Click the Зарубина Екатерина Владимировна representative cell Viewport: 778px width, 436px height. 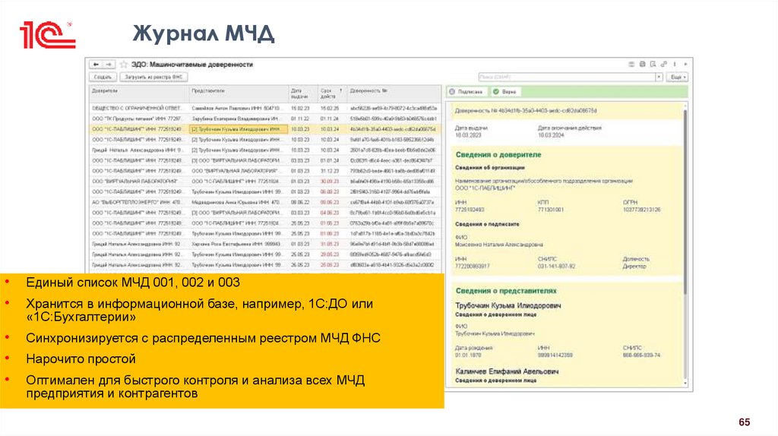click(239, 118)
